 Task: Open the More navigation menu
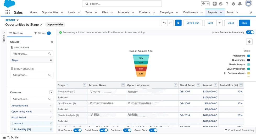[232, 12]
